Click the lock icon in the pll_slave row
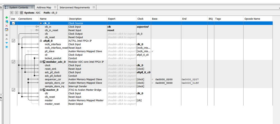The image size is (280, 124). tap(153, 52)
